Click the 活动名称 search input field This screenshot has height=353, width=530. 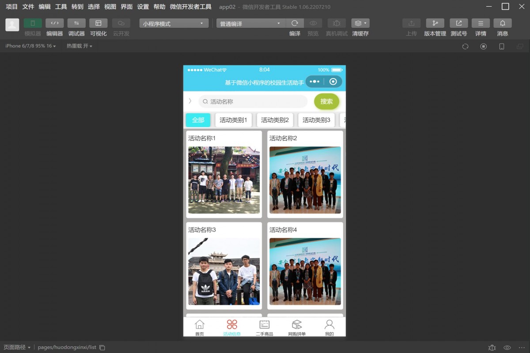click(x=253, y=101)
